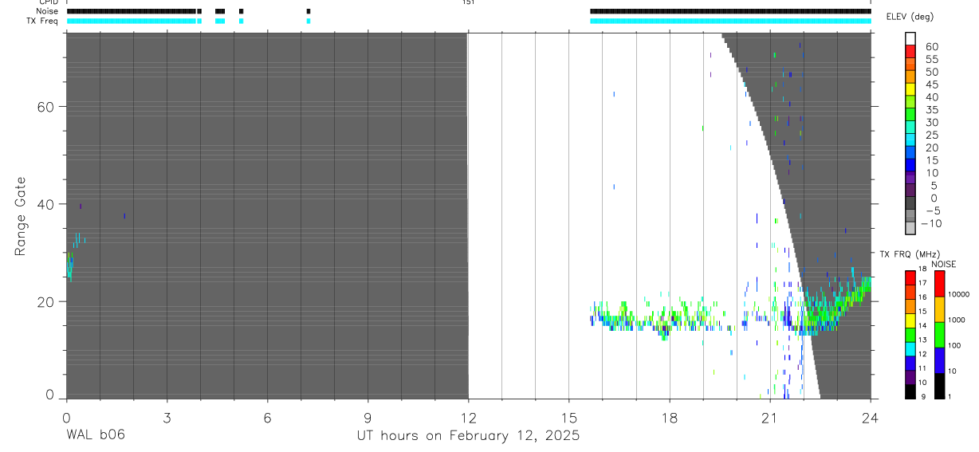Click the isolated Noise marker near hour 7
The width and height of the screenshot is (979, 452).
(x=309, y=11)
